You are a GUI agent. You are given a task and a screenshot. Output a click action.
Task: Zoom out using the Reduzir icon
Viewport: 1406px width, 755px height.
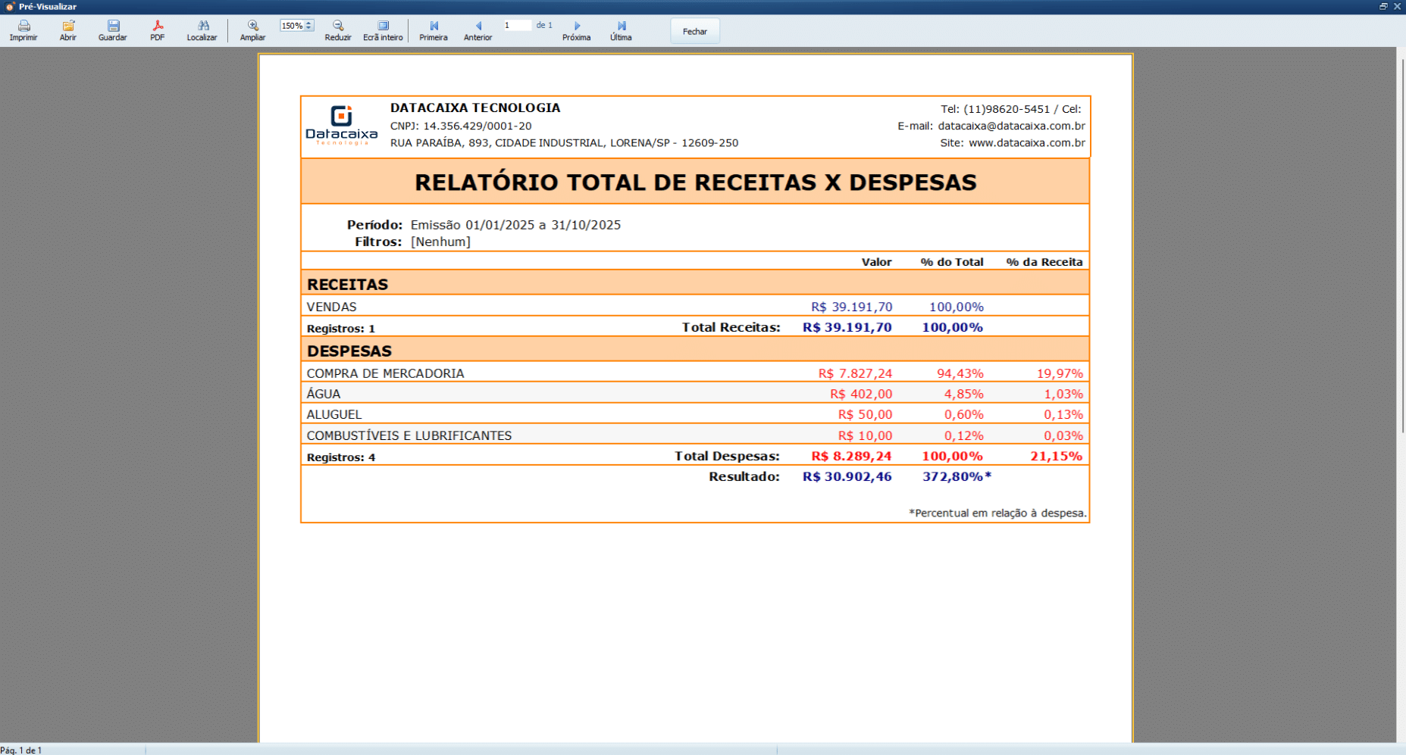(338, 30)
